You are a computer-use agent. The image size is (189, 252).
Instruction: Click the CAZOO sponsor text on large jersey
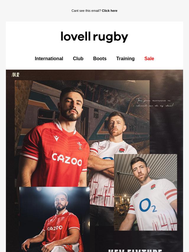(x=67, y=160)
